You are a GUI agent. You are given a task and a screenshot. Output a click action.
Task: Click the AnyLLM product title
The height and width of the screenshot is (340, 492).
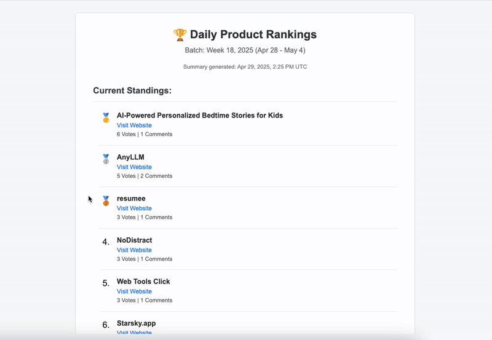[130, 157]
